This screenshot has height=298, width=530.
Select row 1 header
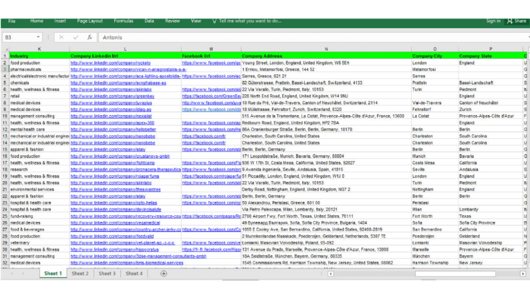coord(5,56)
